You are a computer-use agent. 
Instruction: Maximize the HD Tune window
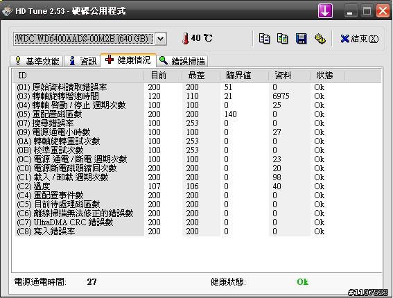[x=367, y=11]
